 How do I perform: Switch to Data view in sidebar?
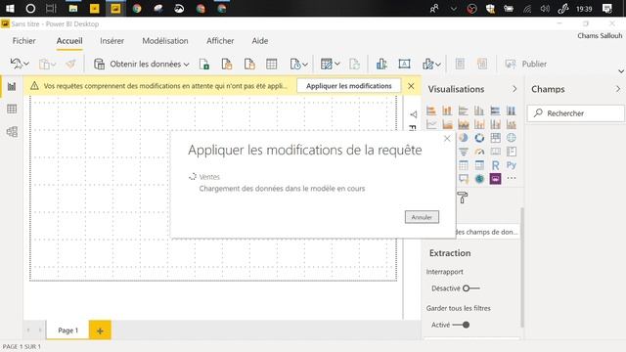coord(12,109)
